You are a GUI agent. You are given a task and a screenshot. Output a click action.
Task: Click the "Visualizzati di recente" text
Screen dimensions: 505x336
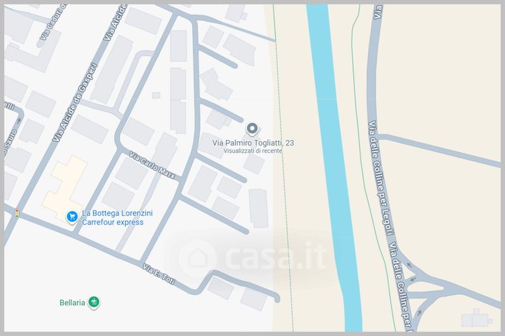pos(252,151)
